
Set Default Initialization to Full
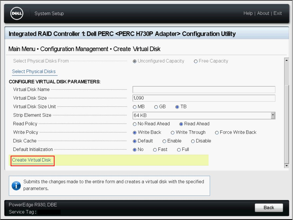pos(179,150)
